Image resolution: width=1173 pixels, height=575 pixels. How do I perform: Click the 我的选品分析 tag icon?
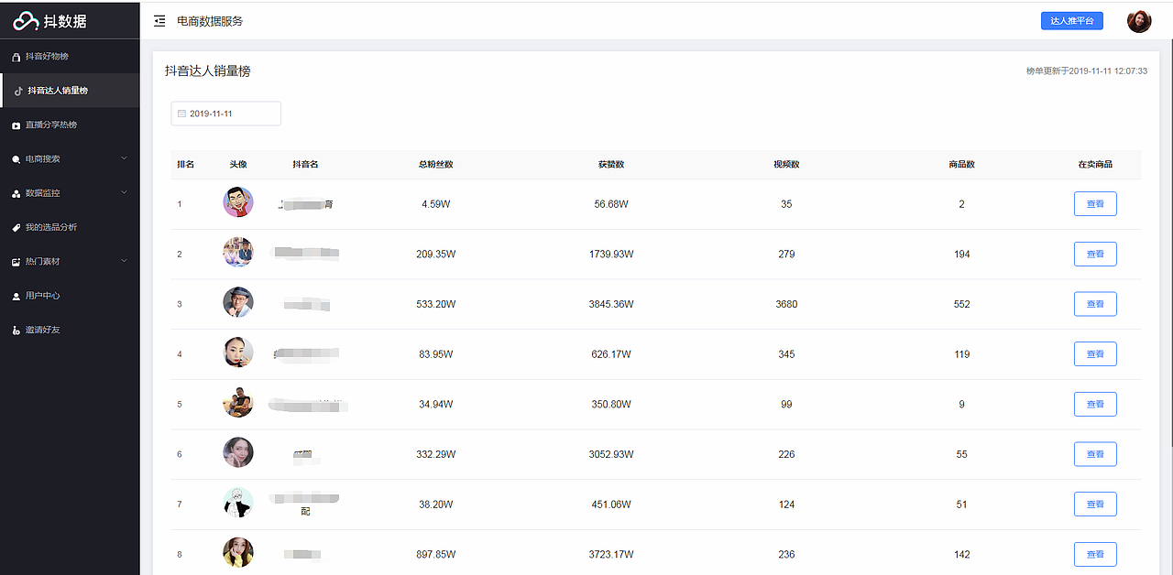[x=16, y=227]
